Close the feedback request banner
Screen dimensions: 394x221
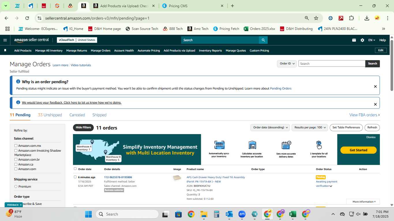375,104
